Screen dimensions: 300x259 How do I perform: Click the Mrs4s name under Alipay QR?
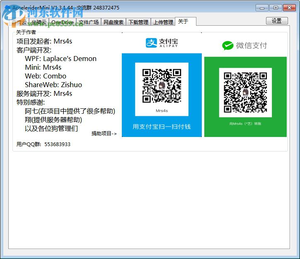pyautogui.click(x=162, y=111)
